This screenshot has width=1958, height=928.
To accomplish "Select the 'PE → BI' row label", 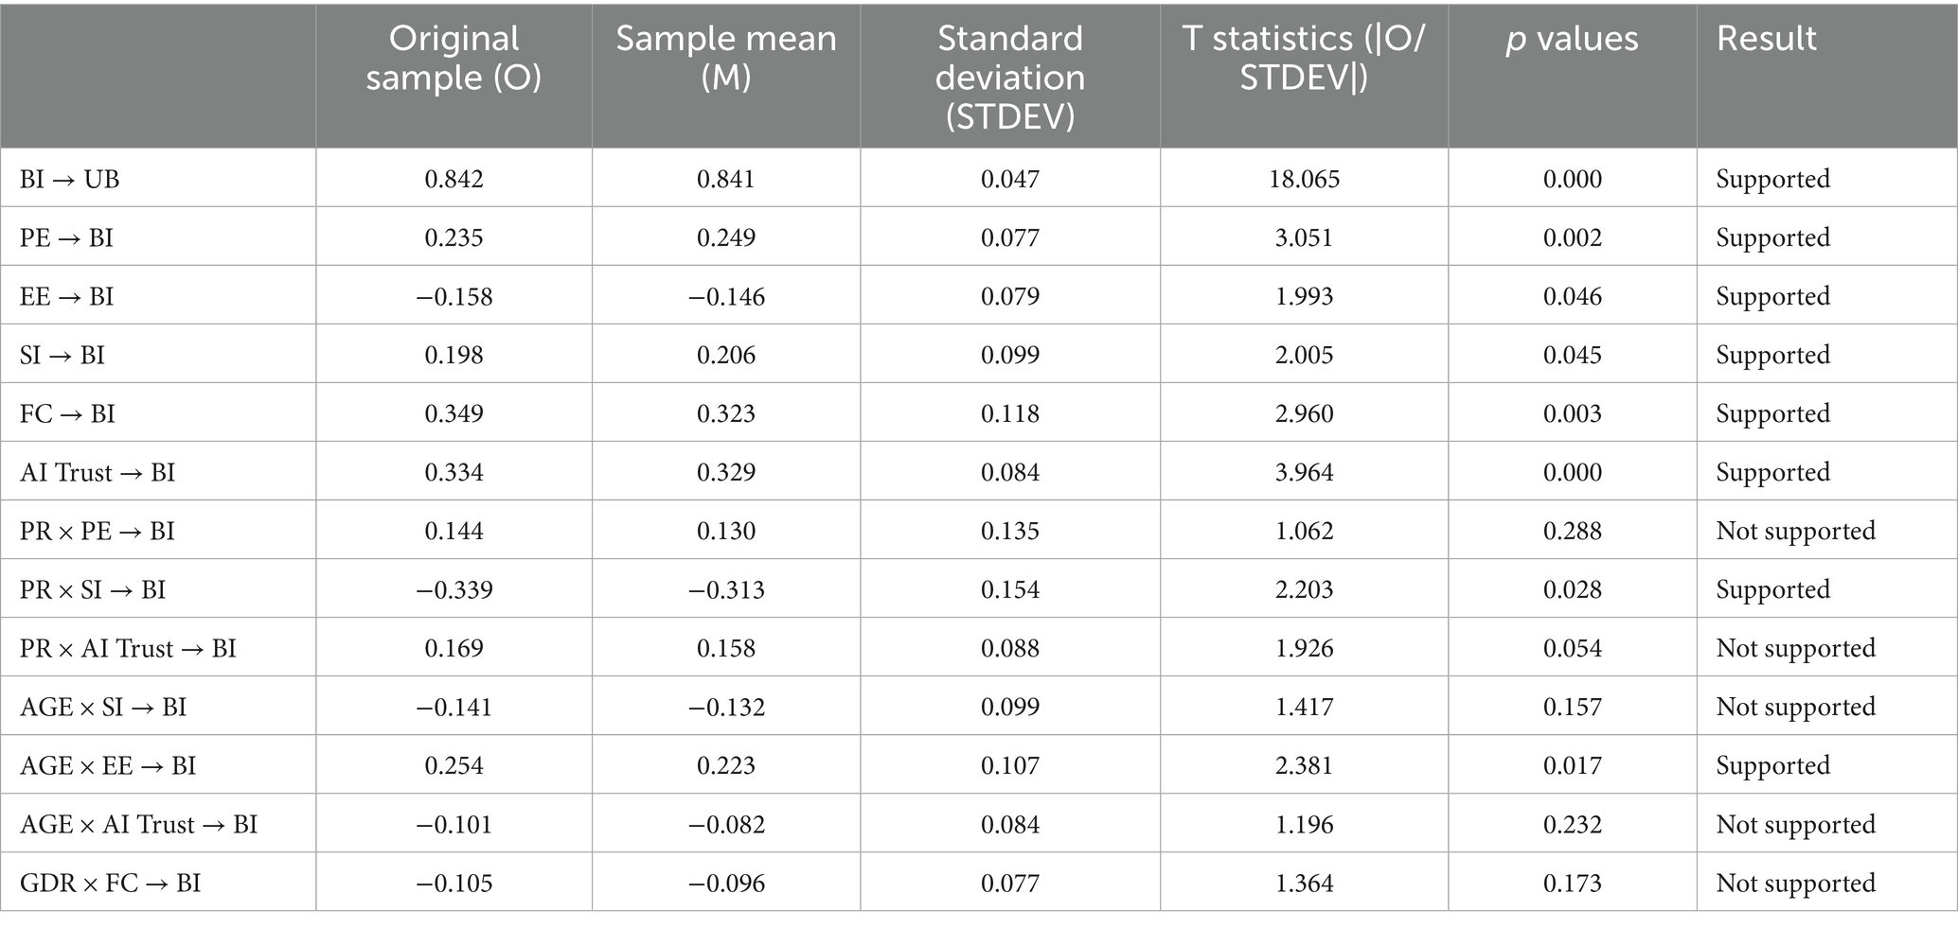I will point(66,237).
